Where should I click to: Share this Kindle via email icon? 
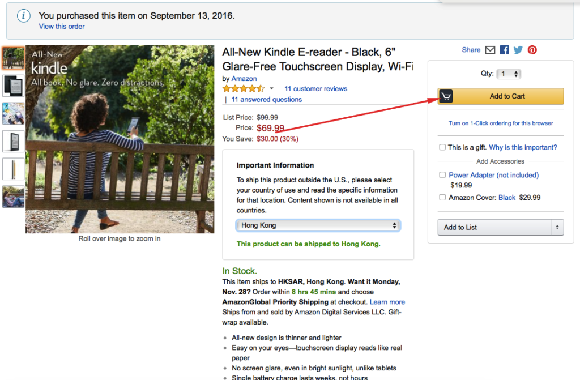coord(490,50)
